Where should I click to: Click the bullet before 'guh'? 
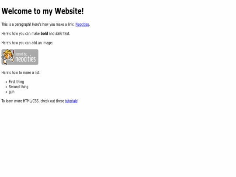6,92
